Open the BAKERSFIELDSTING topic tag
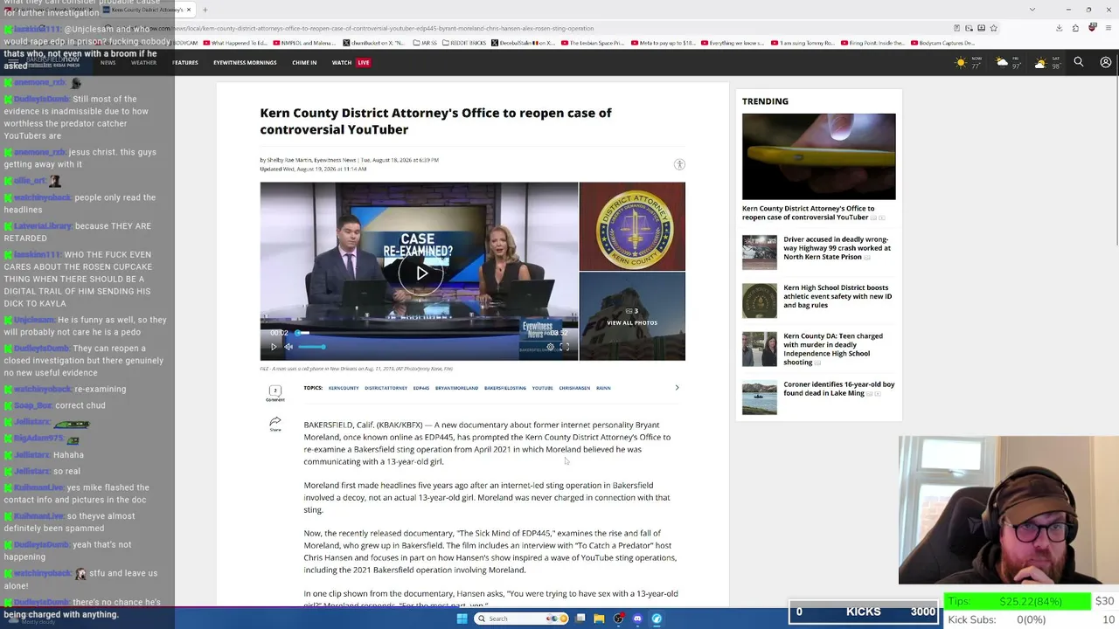1119x629 pixels. (505, 388)
